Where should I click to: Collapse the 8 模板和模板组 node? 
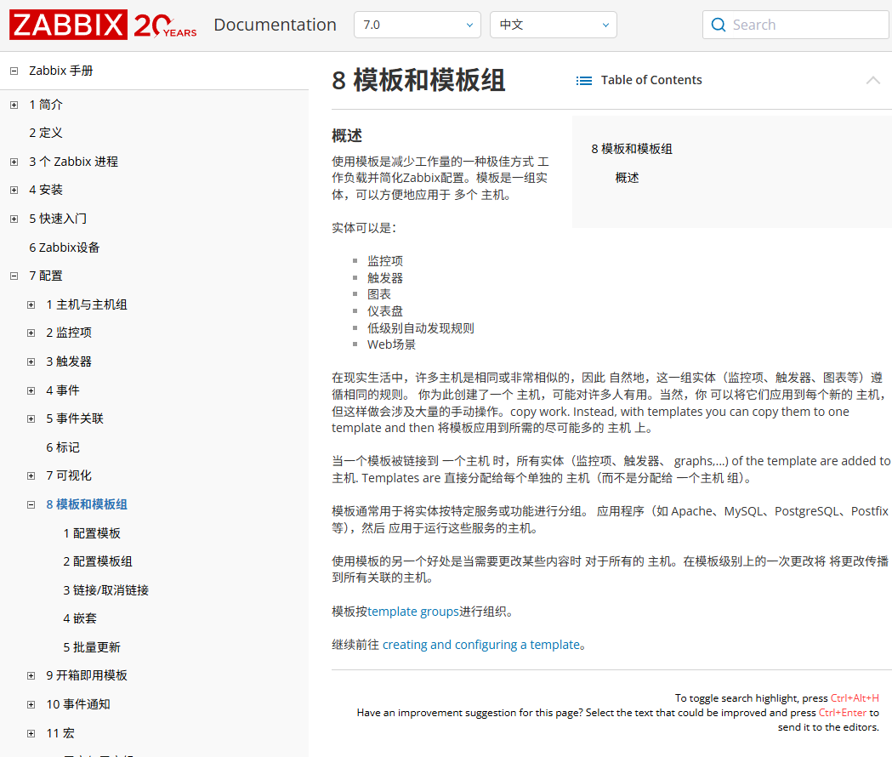point(31,504)
